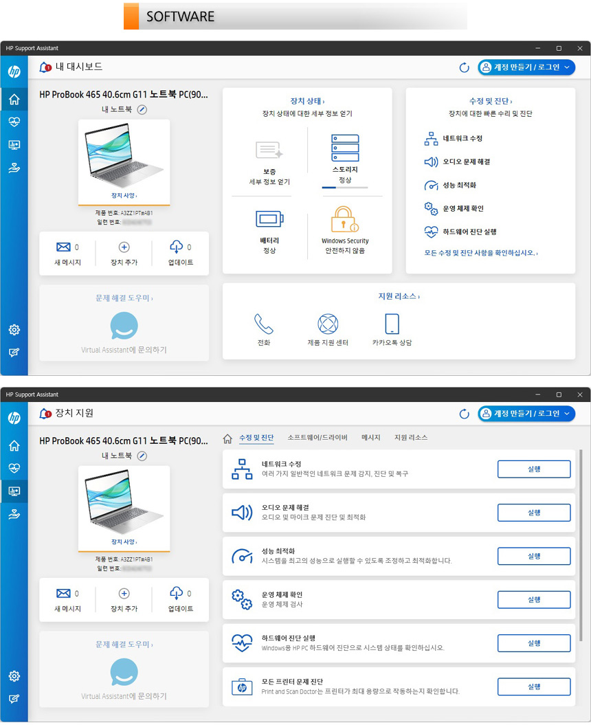Click 장치 추가 plus icon in 장치 지원 window
The width and height of the screenshot is (591, 725).
point(124,593)
